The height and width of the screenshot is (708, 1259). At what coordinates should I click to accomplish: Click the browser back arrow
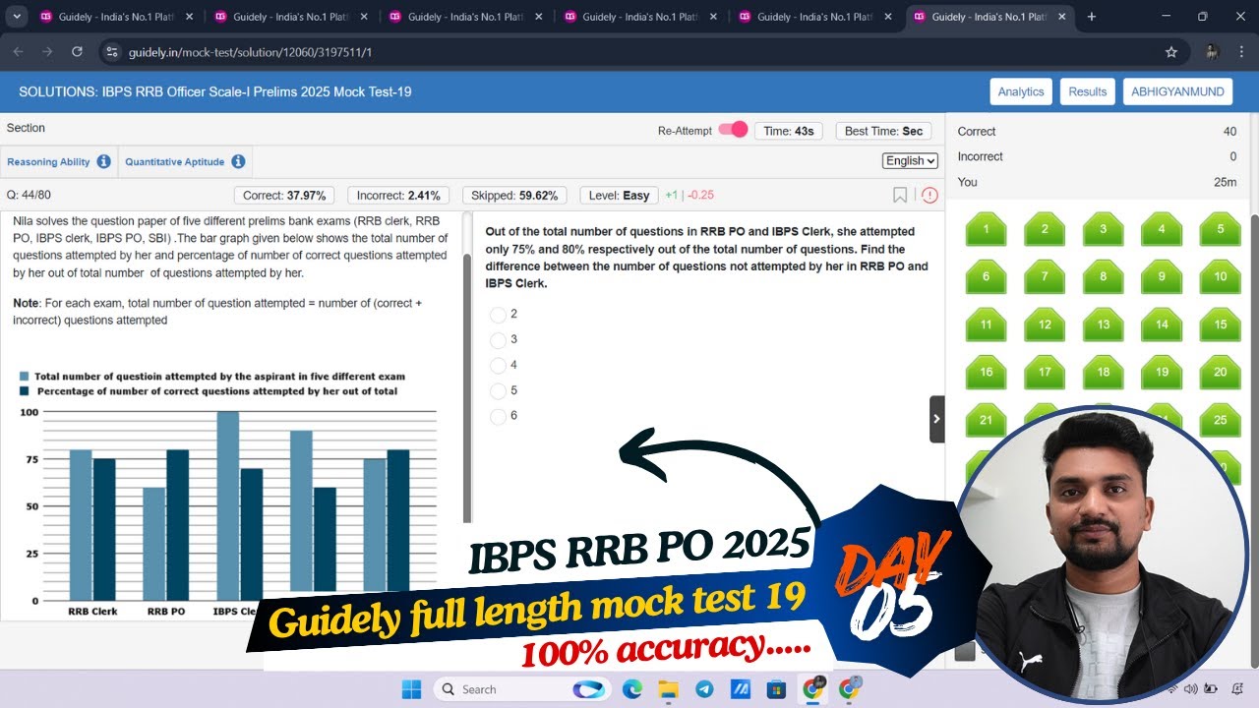coord(18,52)
